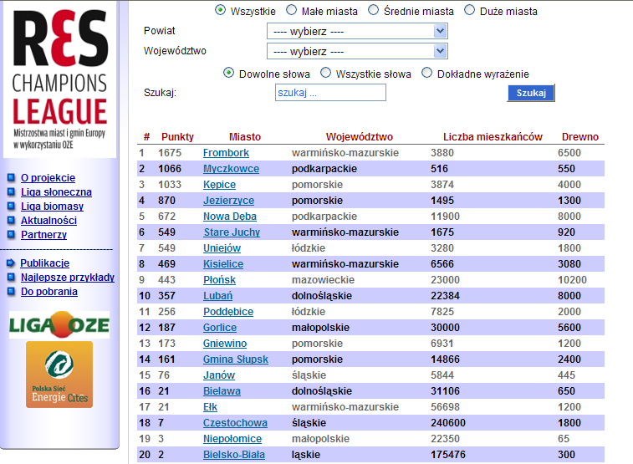Screen dimensions: 633x464
Task: Open the Gmina Słupsk link
Action: point(235,359)
